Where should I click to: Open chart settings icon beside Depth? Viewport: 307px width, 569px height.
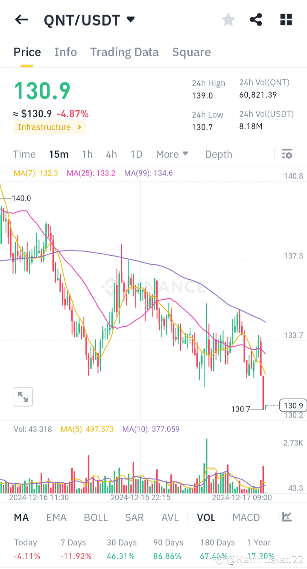tap(287, 154)
